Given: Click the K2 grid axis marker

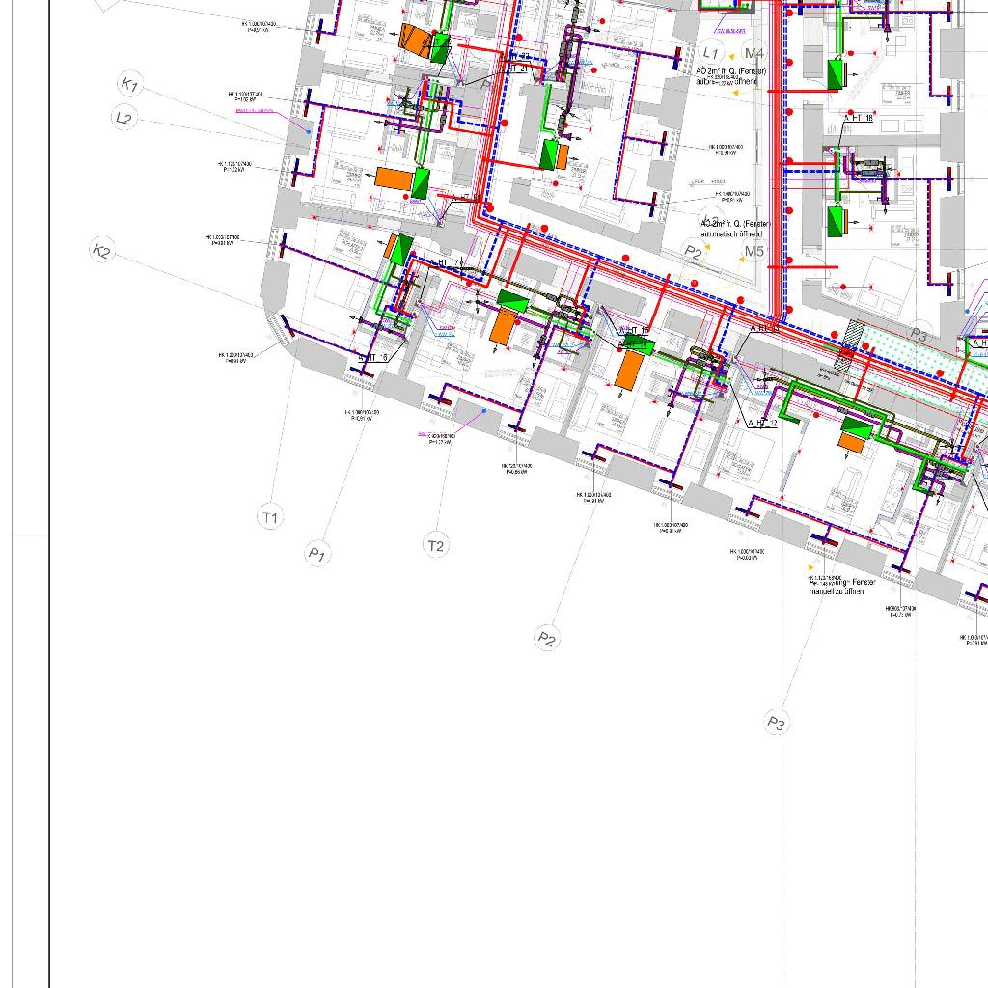Looking at the screenshot, I should tap(102, 251).
